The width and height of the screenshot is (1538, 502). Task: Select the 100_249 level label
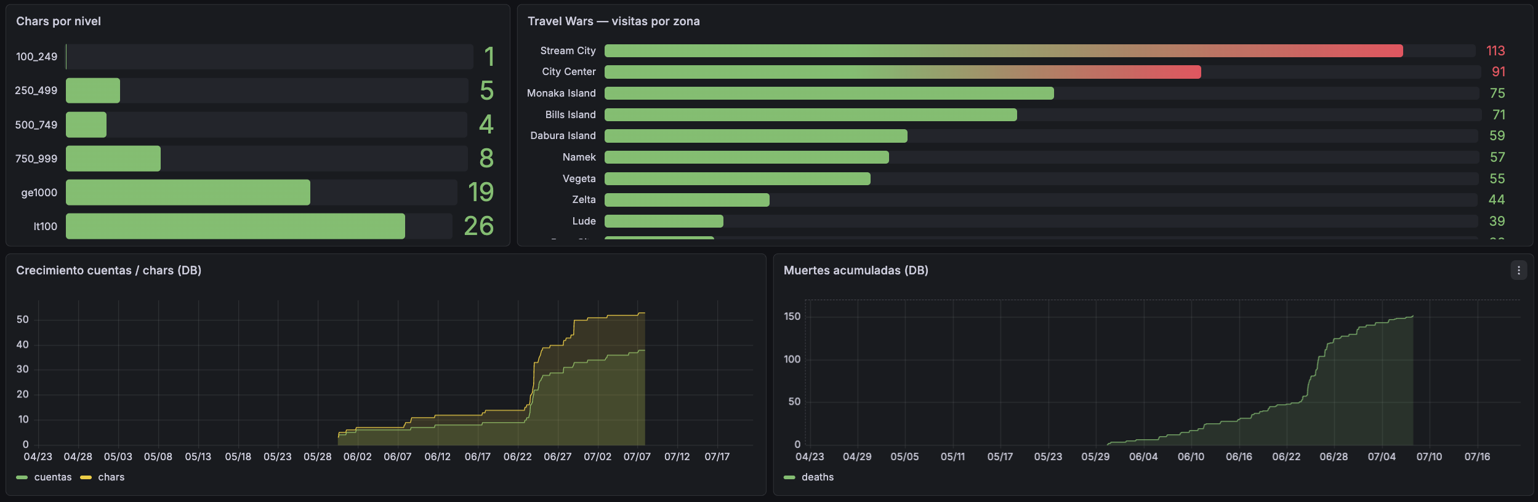(x=36, y=57)
